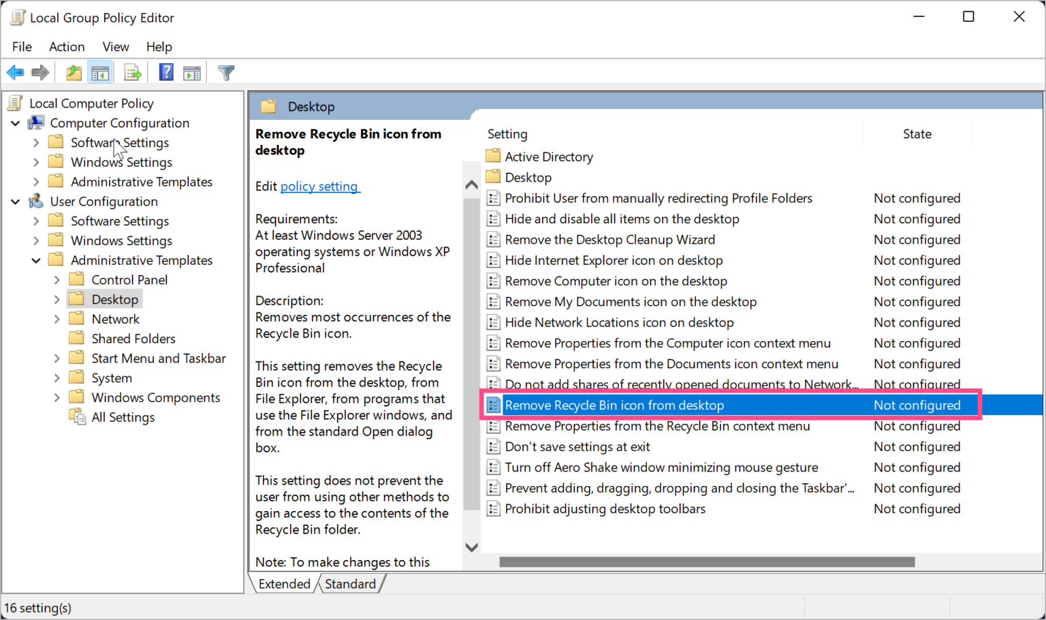Open the Action menu
The width and height of the screenshot is (1046, 620).
67,46
